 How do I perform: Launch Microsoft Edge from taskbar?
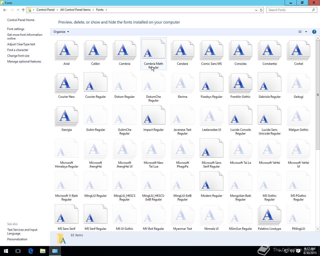30,251
